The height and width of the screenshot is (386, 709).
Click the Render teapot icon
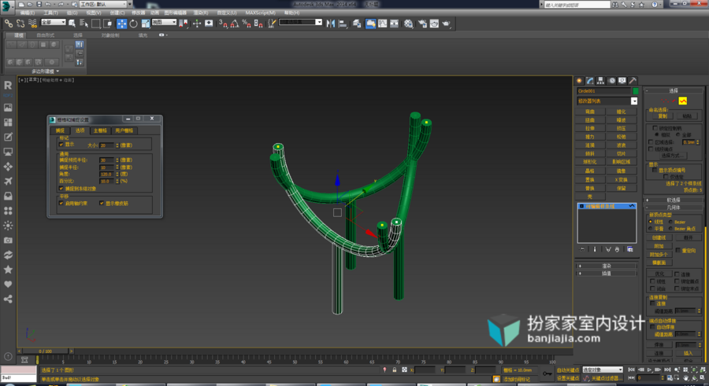tap(447, 24)
